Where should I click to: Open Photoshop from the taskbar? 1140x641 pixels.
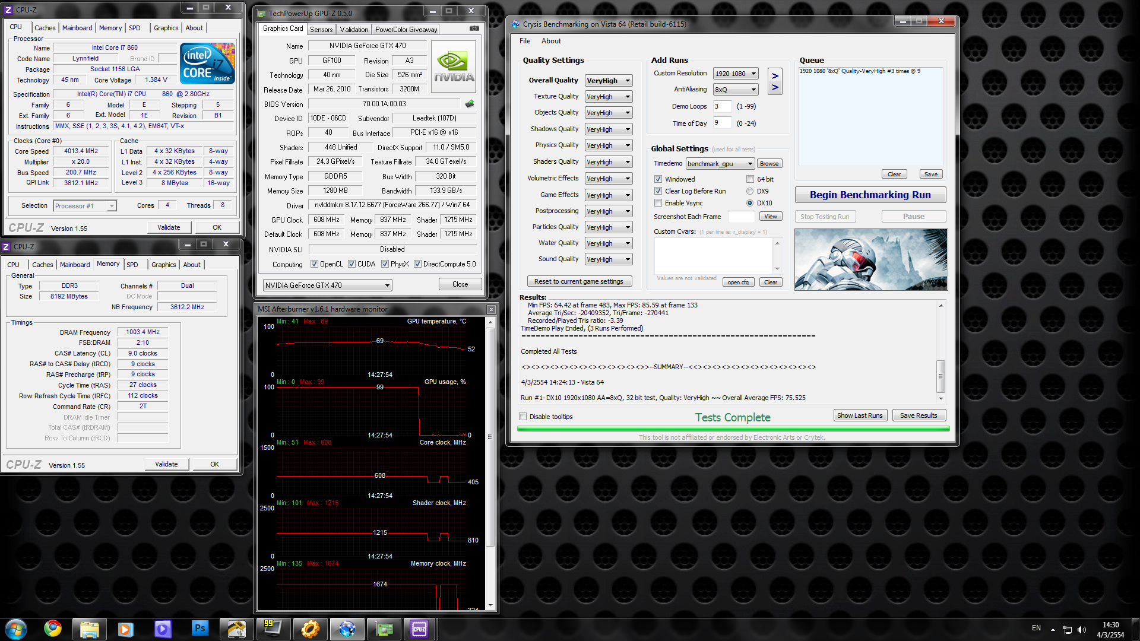200,628
